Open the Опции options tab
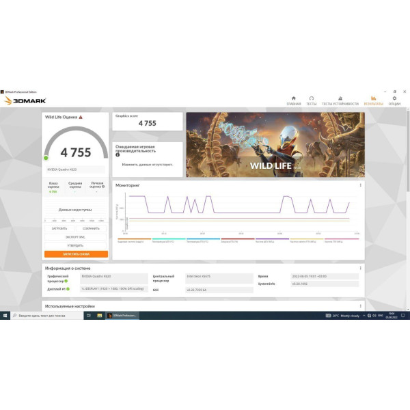This screenshot has width=410, height=410. [x=394, y=100]
